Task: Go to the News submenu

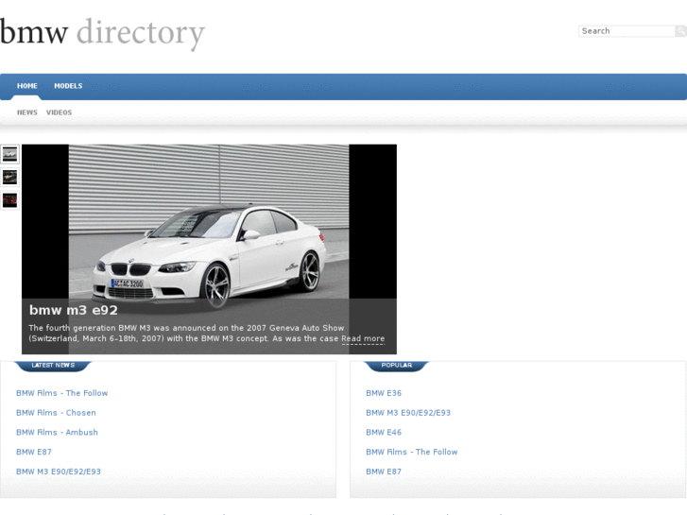Action: pyautogui.click(x=27, y=112)
